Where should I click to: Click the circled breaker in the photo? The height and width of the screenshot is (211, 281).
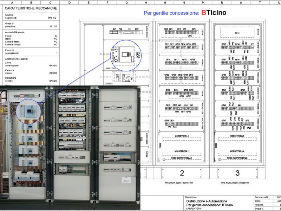29,111
